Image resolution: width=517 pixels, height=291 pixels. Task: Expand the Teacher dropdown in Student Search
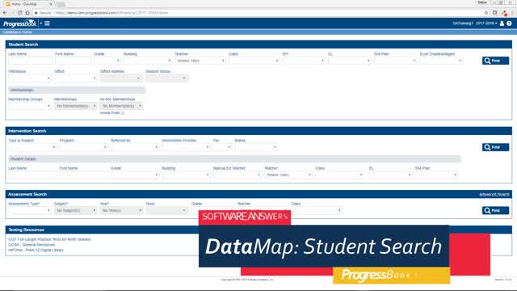[x=200, y=61]
